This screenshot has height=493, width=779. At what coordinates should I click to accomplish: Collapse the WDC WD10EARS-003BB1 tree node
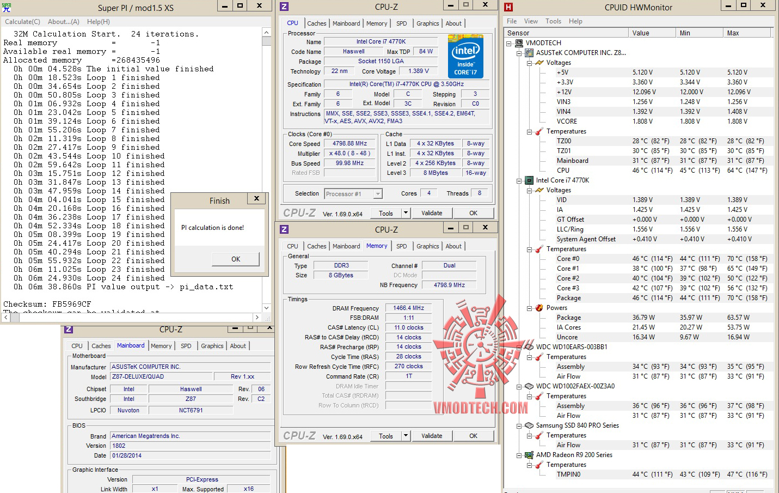[519, 347]
